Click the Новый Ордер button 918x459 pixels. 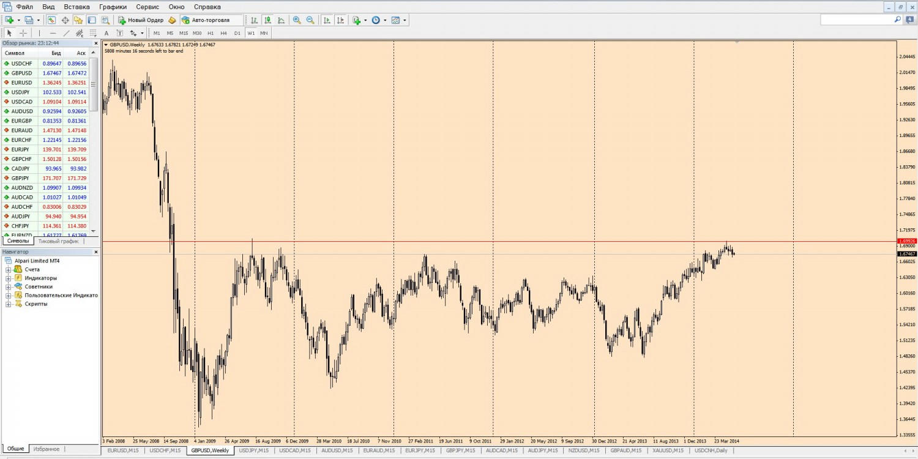point(141,20)
